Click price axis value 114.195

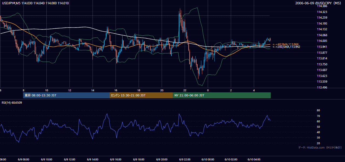(x=322, y=23)
